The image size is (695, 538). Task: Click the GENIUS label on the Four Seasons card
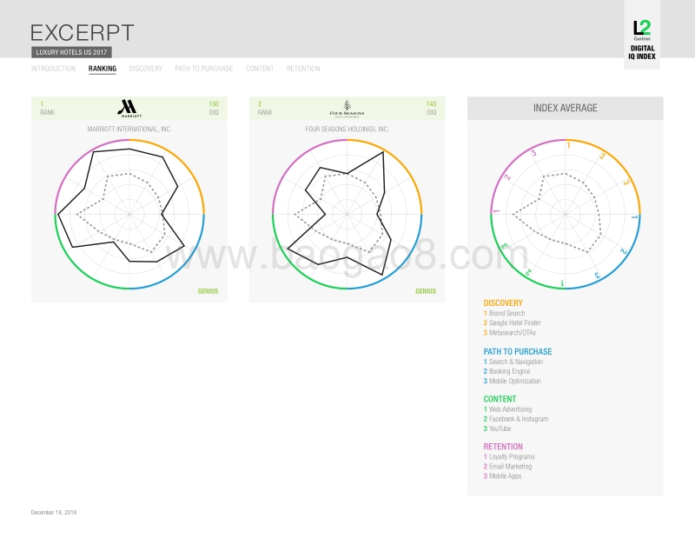point(426,291)
